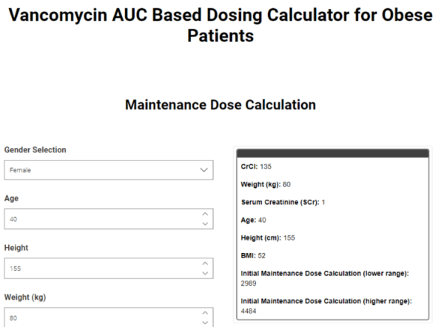Click the lower range dose value 2989

click(x=249, y=283)
